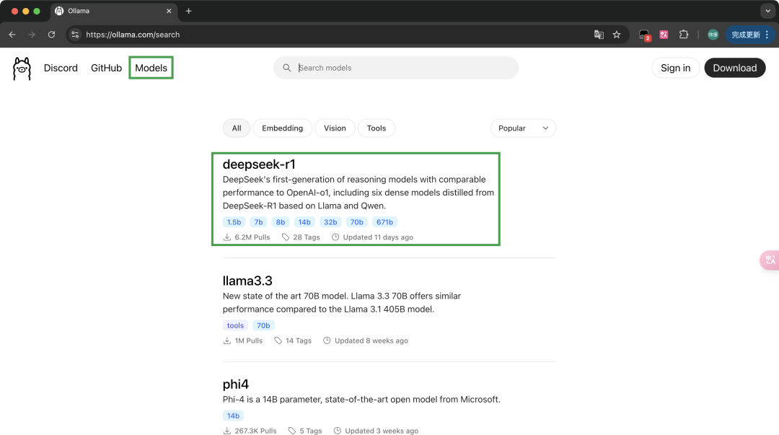Click the 70b tag of llama3.3
779x435 pixels.
263,325
